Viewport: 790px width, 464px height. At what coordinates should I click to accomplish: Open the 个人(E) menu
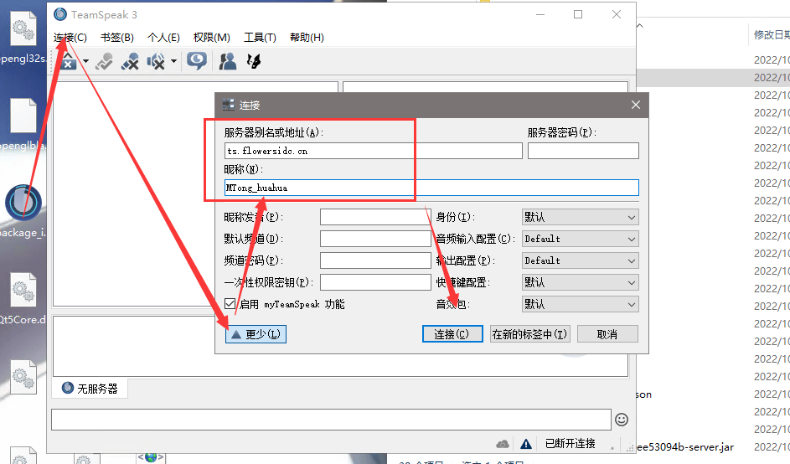click(x=163, y=38)
